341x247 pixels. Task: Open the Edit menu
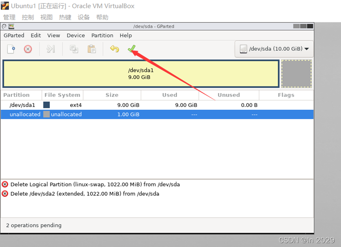click(35, 36)
